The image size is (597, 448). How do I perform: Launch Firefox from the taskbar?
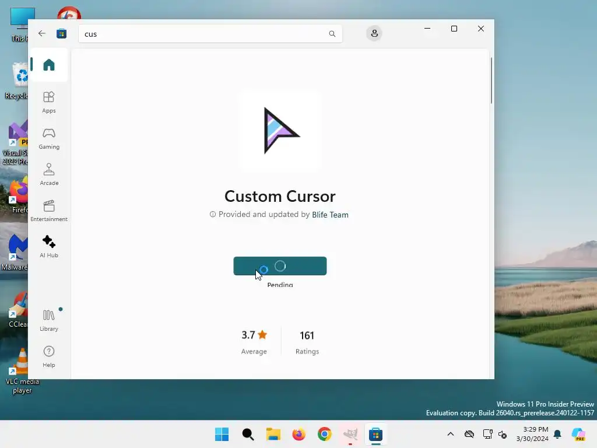299,434
